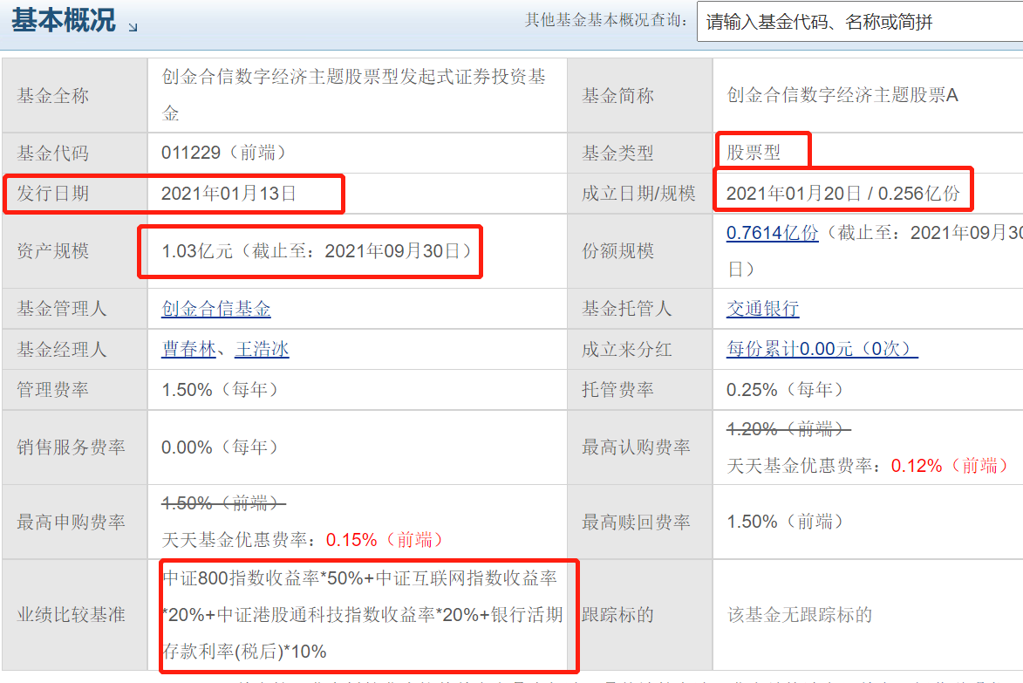
Task: Click the performance benchmark text starting with 中证800指数收益率
Action: pyautogui.click(x=362, y=614)
